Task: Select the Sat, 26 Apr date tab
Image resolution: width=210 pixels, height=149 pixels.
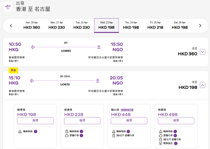Action: (180, 26)
